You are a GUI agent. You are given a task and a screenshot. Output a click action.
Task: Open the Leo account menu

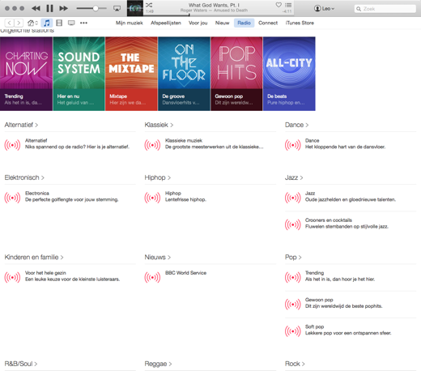click(x=324, y=8)
